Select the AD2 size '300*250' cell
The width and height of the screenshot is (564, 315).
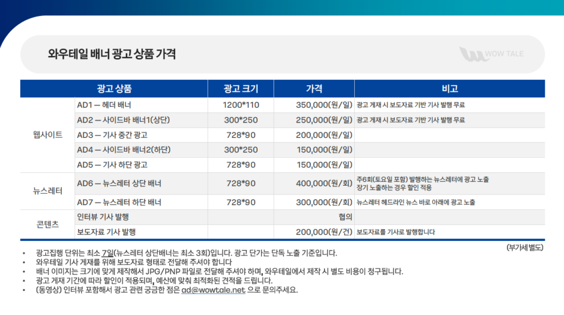click(x=241, y=120)
